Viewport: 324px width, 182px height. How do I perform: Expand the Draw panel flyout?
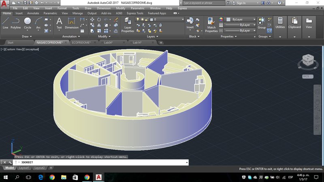click(x=28, y=36)
